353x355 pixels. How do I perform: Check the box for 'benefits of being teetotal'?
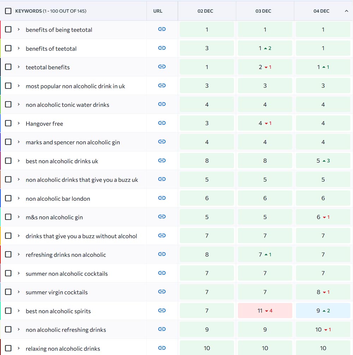[8, 29]
